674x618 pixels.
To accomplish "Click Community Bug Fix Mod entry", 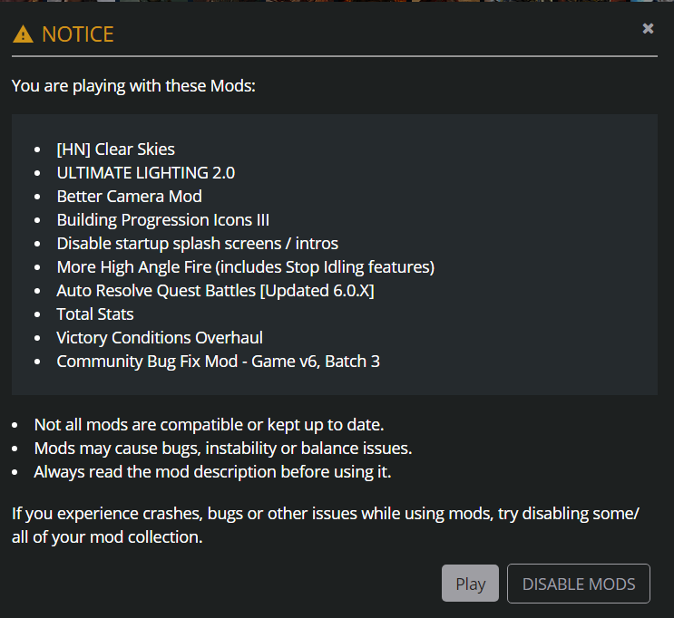I will click(218, 362).
